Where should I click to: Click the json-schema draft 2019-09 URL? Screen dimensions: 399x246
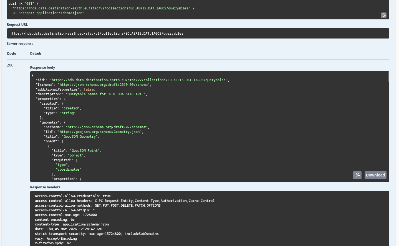tap(104, 84)
